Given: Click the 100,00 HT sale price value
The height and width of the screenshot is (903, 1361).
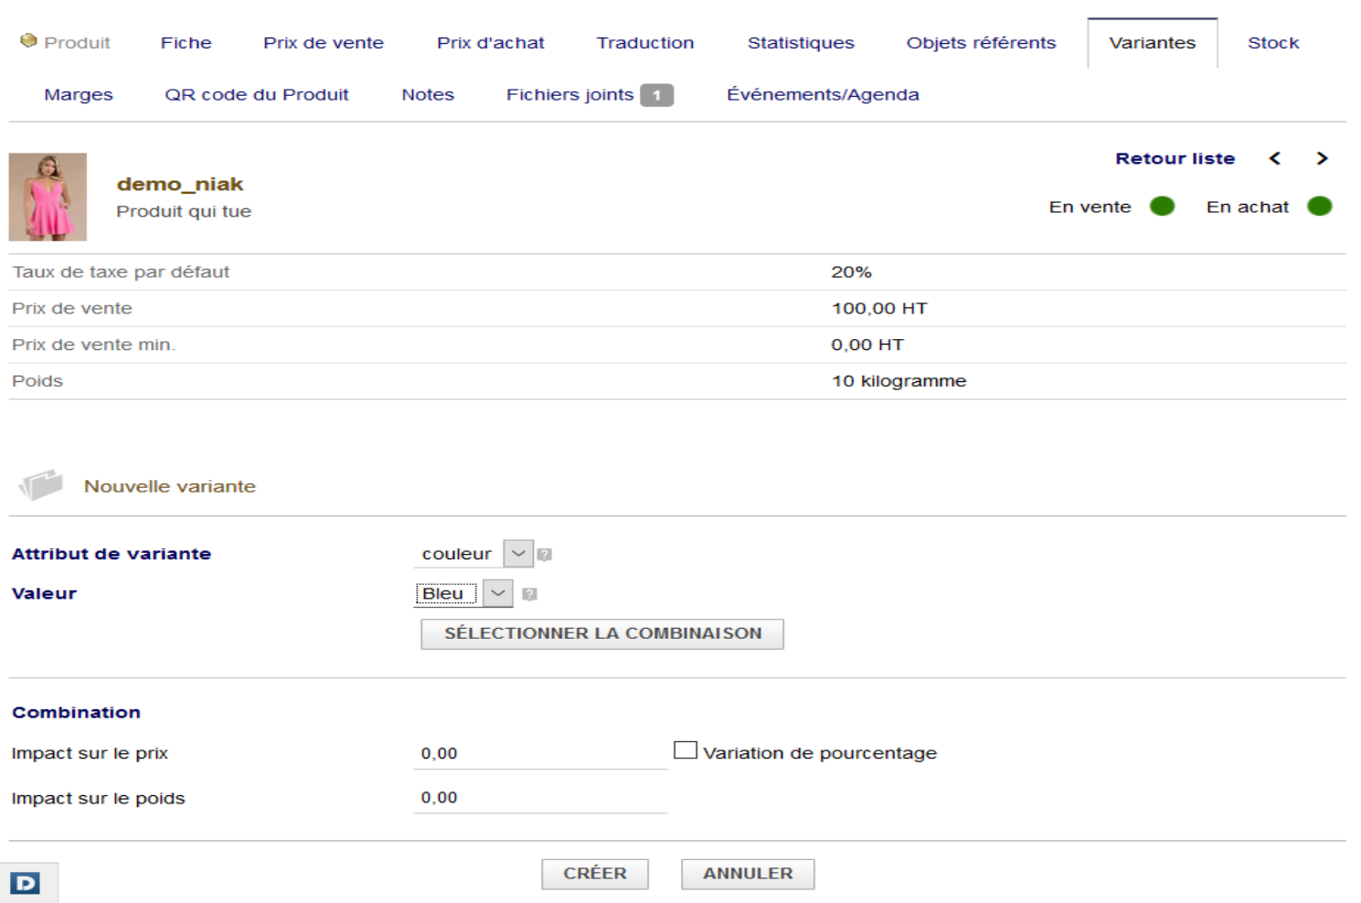Looking at the screenshot, I should point(879,308).
